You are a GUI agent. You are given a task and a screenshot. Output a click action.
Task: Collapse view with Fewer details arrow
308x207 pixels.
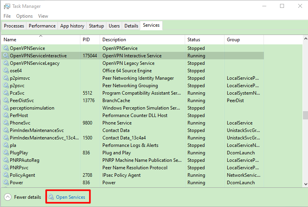[7, 197]
